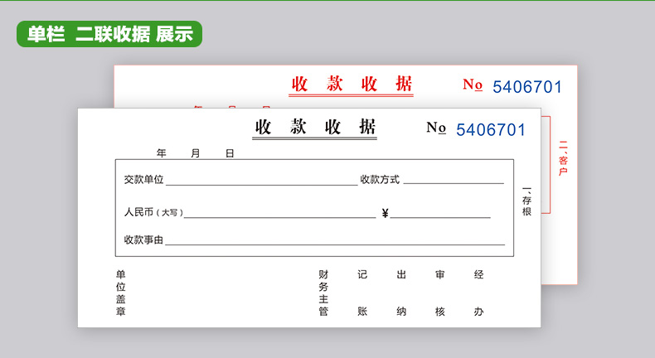
Task: Click the 收款事由 blank line
Action: coord(334,244)
